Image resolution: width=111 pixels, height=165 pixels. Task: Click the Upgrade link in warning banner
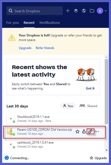tap(25, 48)
